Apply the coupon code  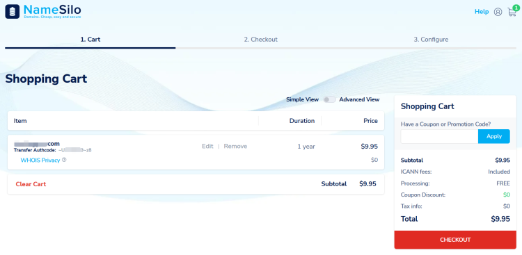pyautogui.click(x=493, y=136)
